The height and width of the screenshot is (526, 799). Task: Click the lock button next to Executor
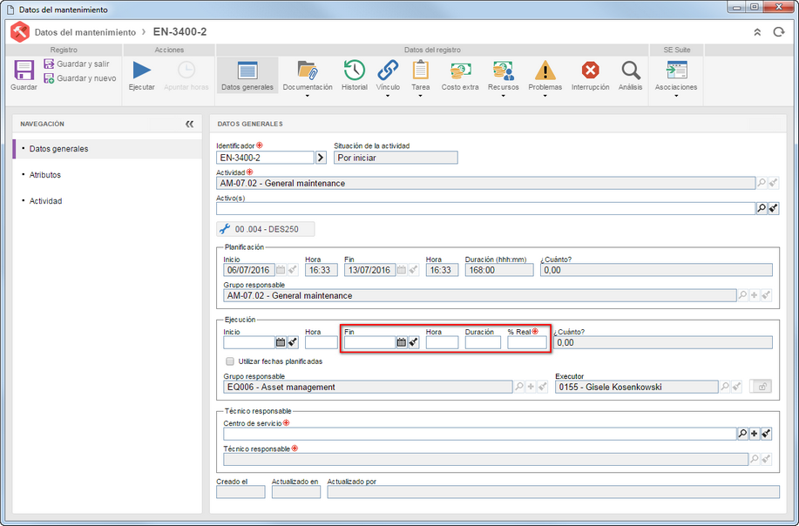coord(761,387)
